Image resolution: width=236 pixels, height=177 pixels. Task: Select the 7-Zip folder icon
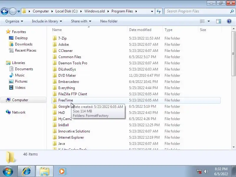[55, 38]
